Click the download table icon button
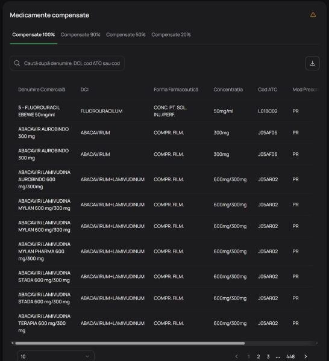The width and height of the screenshot is (329, 361). [x=312, y=63]
